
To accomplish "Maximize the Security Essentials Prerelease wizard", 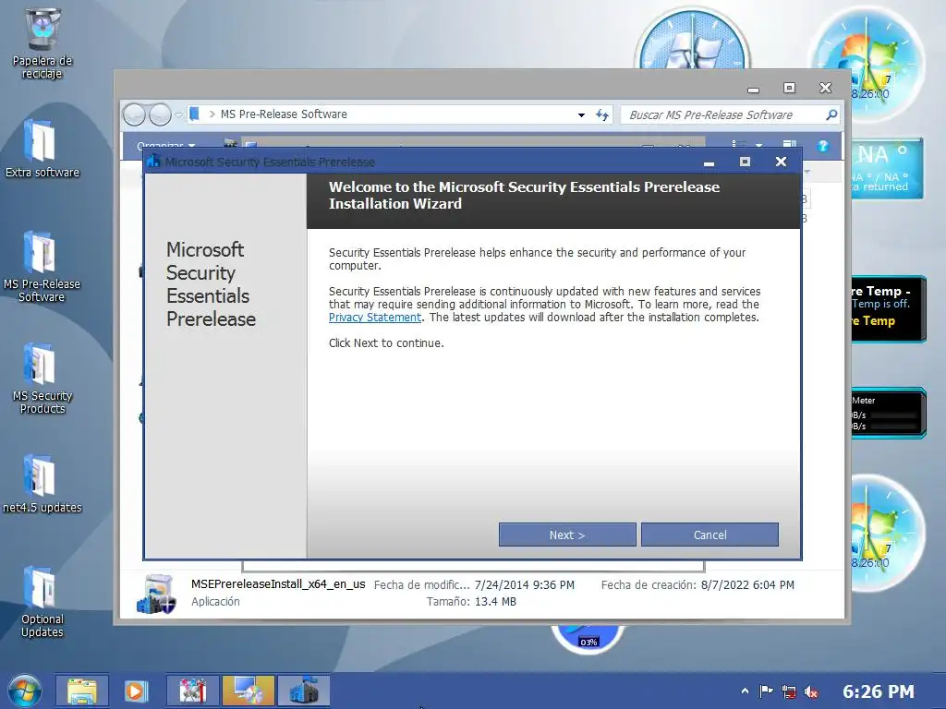I will [x=746, y=162].
